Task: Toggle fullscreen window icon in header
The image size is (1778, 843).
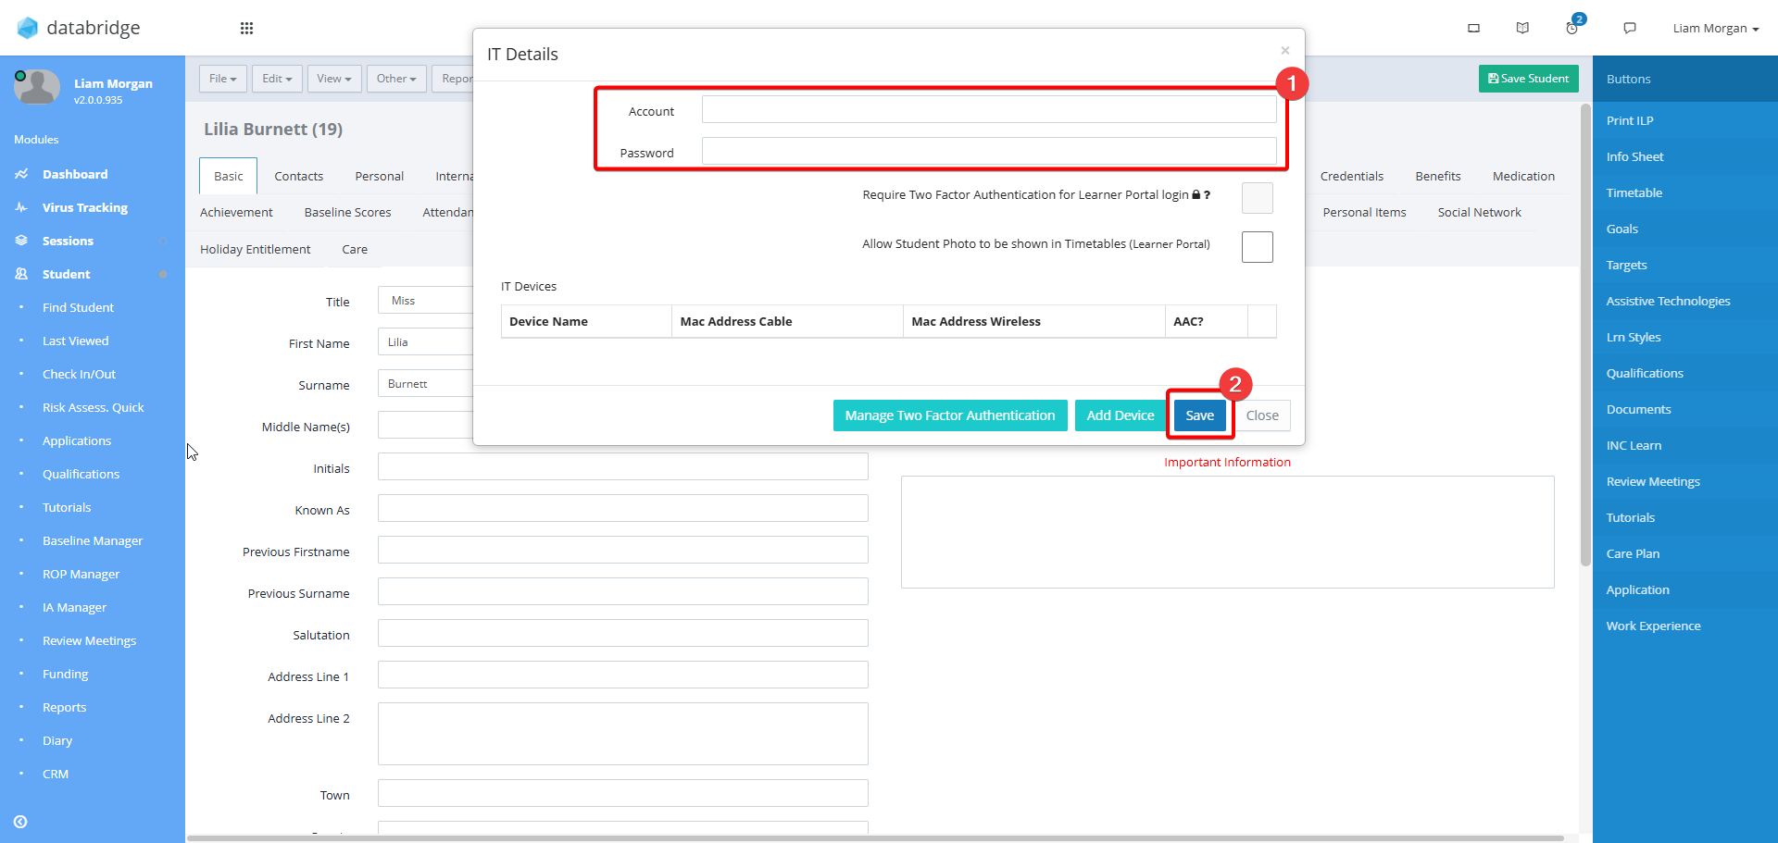Action: (1473, 28)
